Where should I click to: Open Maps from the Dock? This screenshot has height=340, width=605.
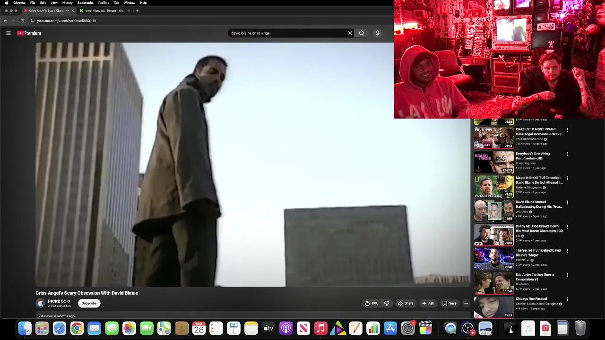(x=164, y=328)
